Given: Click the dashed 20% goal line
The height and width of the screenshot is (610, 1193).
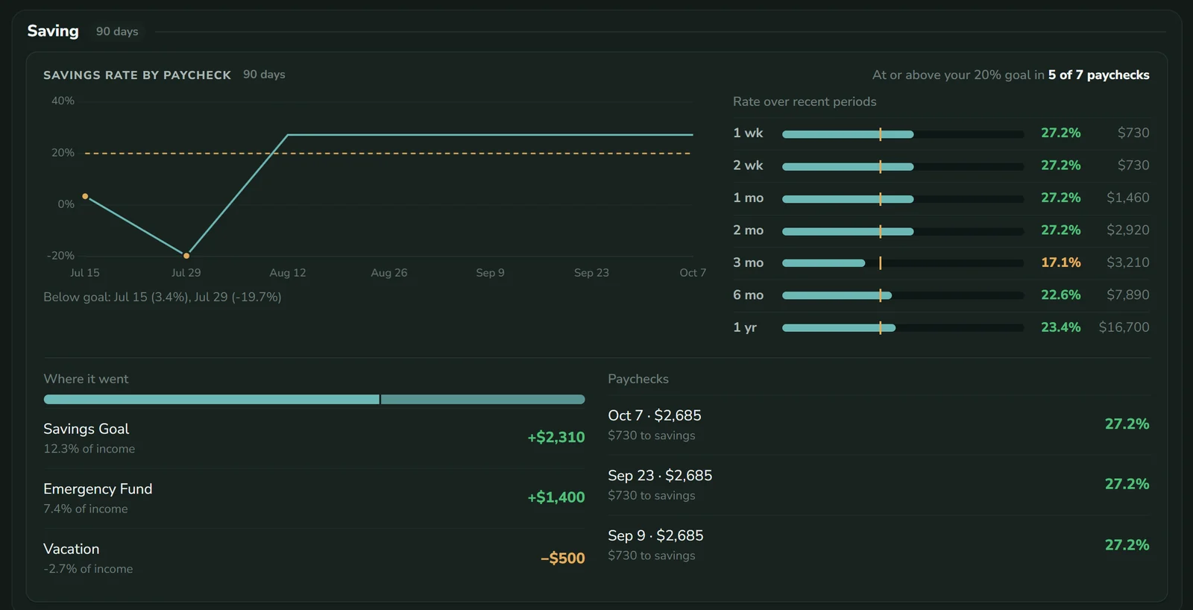Looking at the screenshot, I should 388,154.
